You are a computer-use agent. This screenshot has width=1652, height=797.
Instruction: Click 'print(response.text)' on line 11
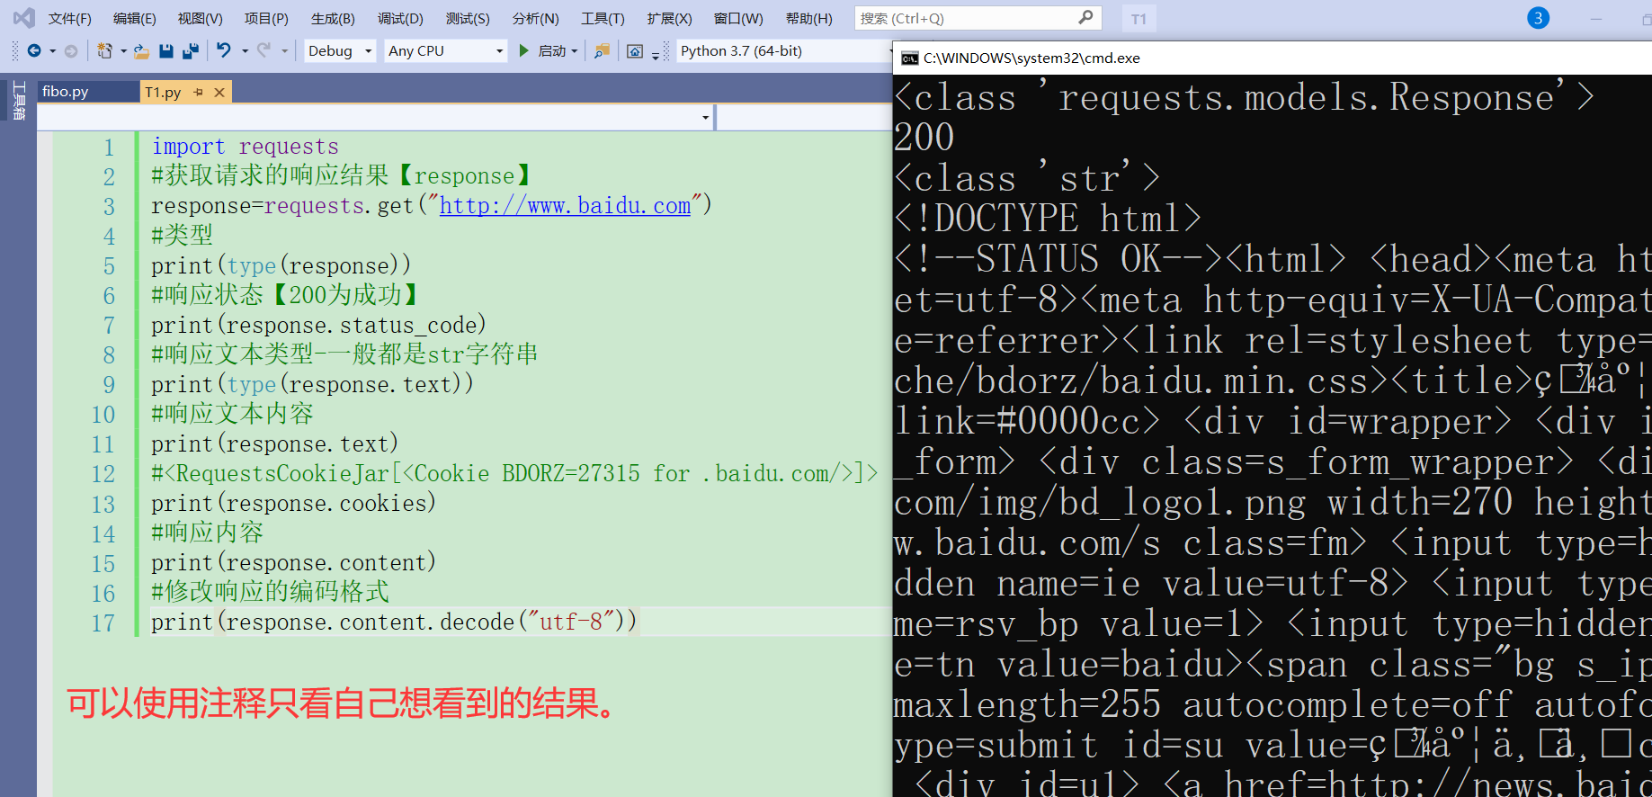274,443
